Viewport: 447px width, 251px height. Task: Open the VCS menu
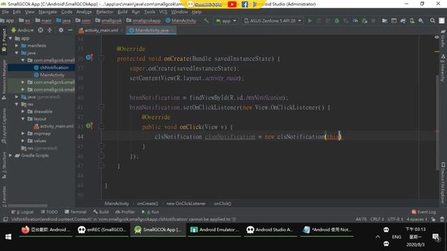click(x=163, y=12)
